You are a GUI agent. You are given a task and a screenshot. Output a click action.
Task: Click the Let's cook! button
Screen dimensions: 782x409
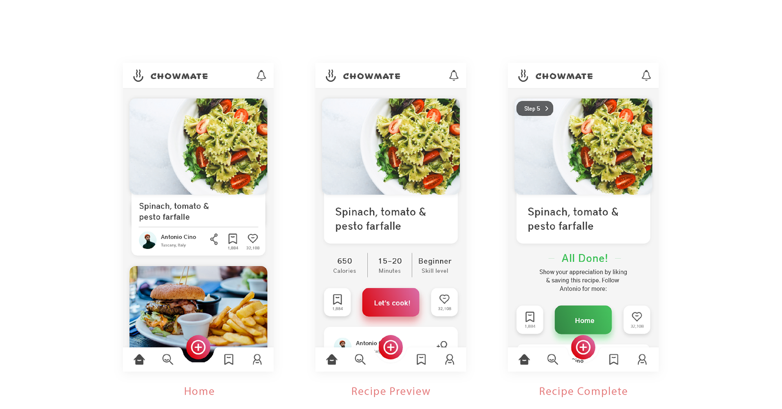tap(391, 302)
